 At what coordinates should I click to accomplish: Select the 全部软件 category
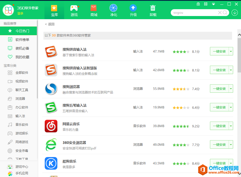tap(18, 73)
